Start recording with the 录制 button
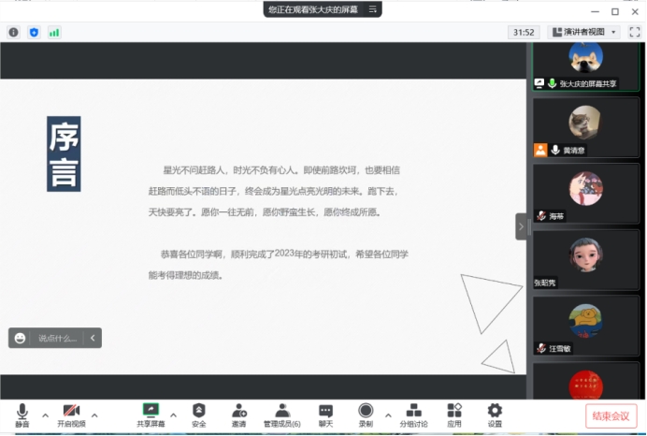Screen dimensions: 647x436 click(366, 414)
